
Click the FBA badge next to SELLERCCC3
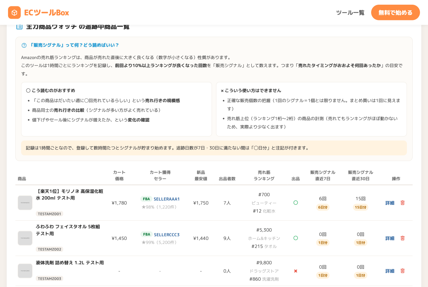146,234
